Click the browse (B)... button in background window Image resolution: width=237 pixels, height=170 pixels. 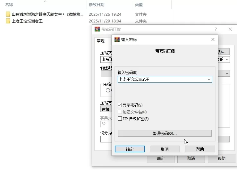[x=224, y=52]
